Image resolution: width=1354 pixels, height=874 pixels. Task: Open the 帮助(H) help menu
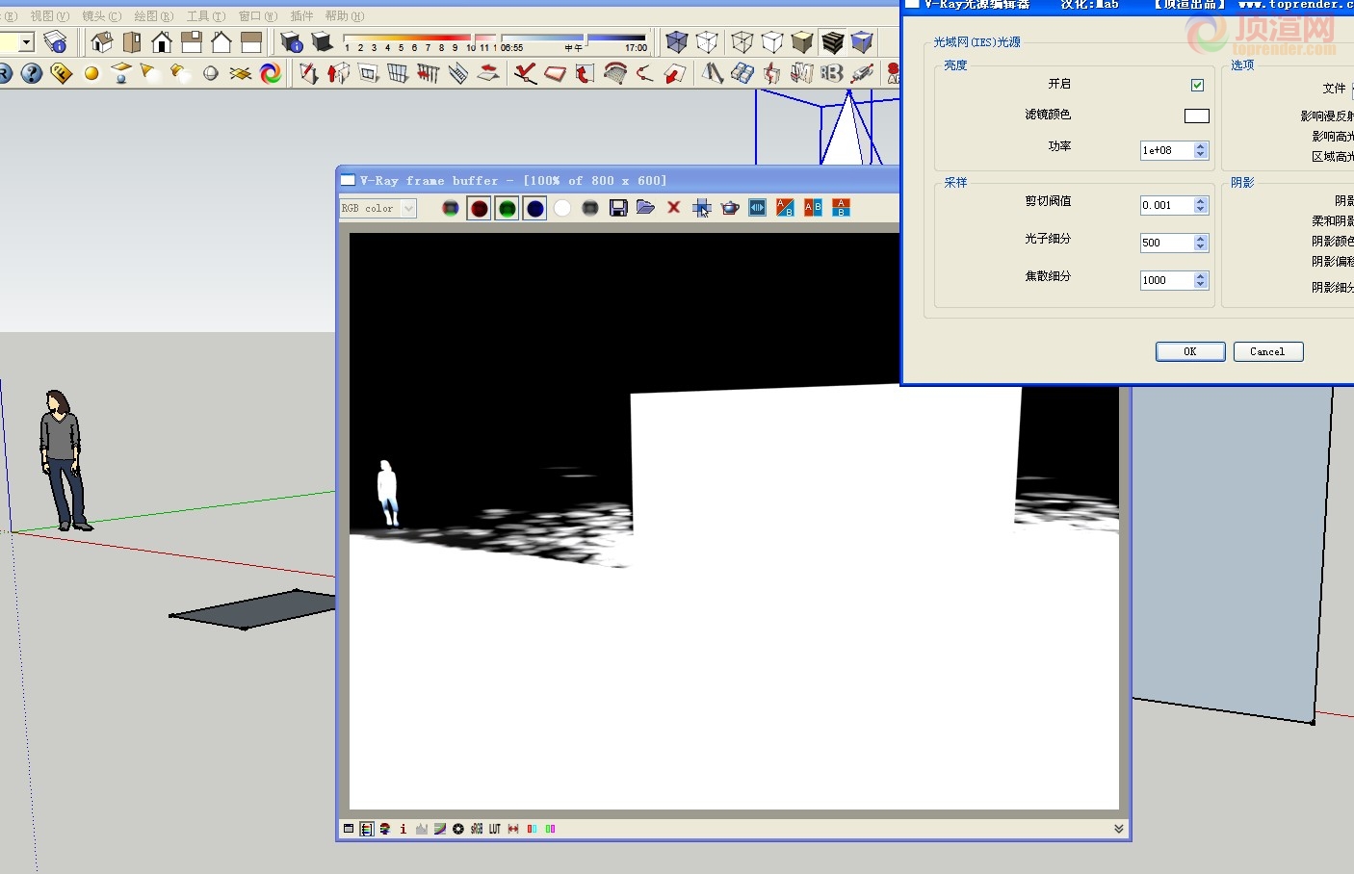coord(344,16)
